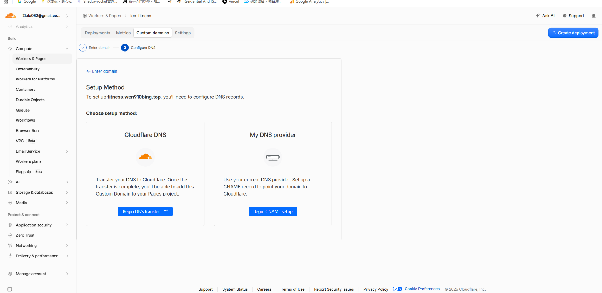This screenshot has width=602, height=293.
Task: Click the Enter domain completed step checkmark
Action: [x=83, y=48]
